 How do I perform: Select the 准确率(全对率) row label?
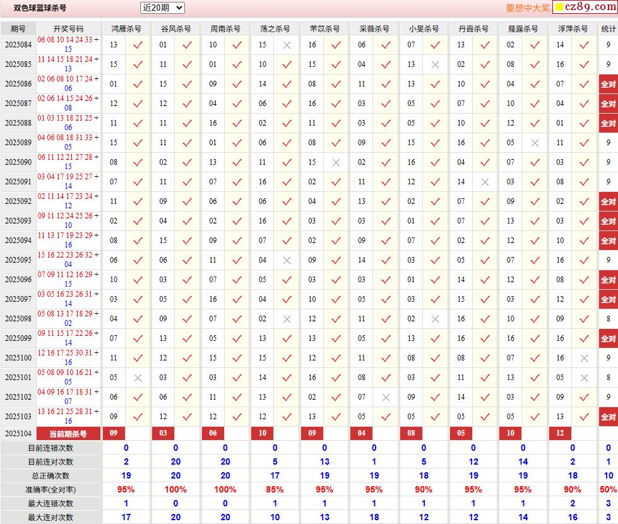click(x=51, y=490)
